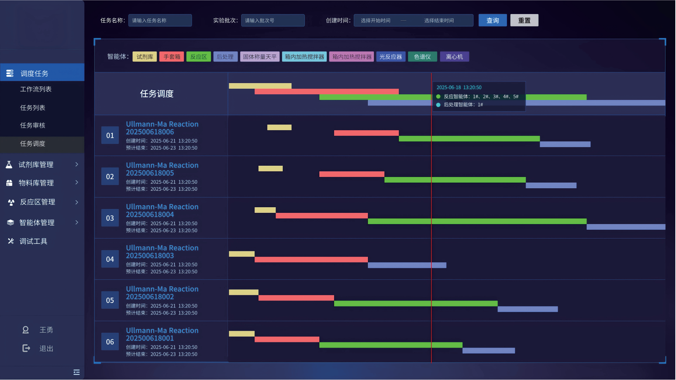This screenshot has height=380, width=676.
Task: Toggle the 手套箱 agent legend tag
Action: click(171, 57)
